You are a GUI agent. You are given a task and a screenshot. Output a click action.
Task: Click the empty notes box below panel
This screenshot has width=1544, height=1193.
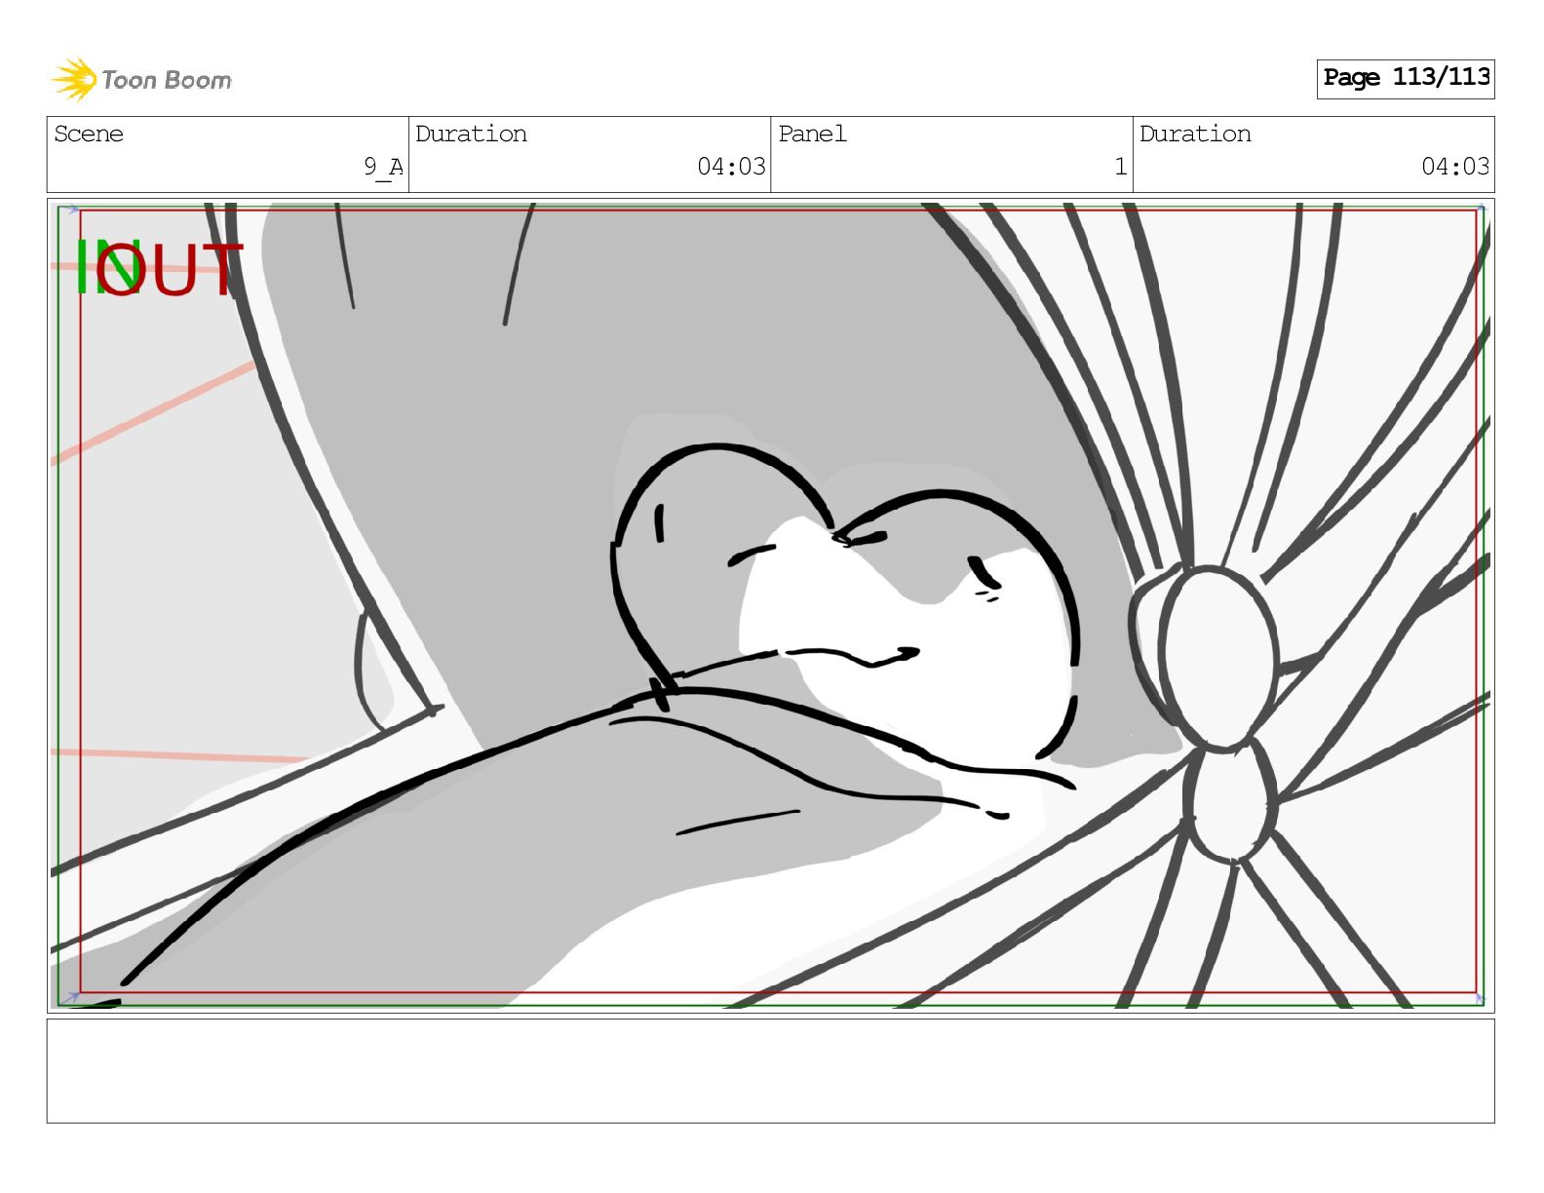[770, 1071]
